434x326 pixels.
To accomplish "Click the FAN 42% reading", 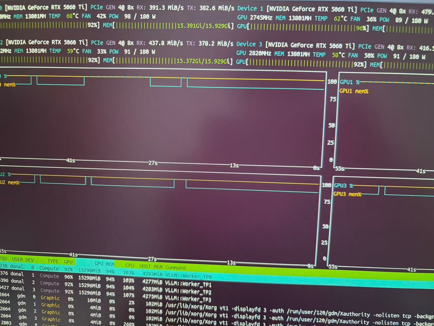I will (94, 16).
